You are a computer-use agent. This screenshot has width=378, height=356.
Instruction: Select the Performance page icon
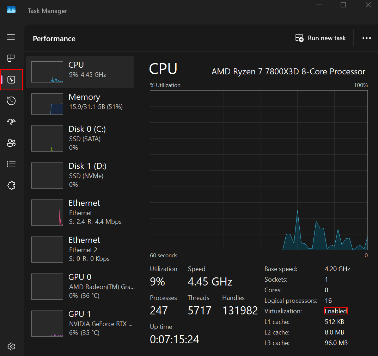(11, 79)
